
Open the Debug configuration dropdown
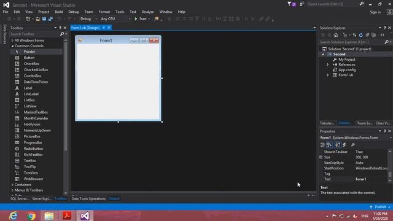click(88, 19)
